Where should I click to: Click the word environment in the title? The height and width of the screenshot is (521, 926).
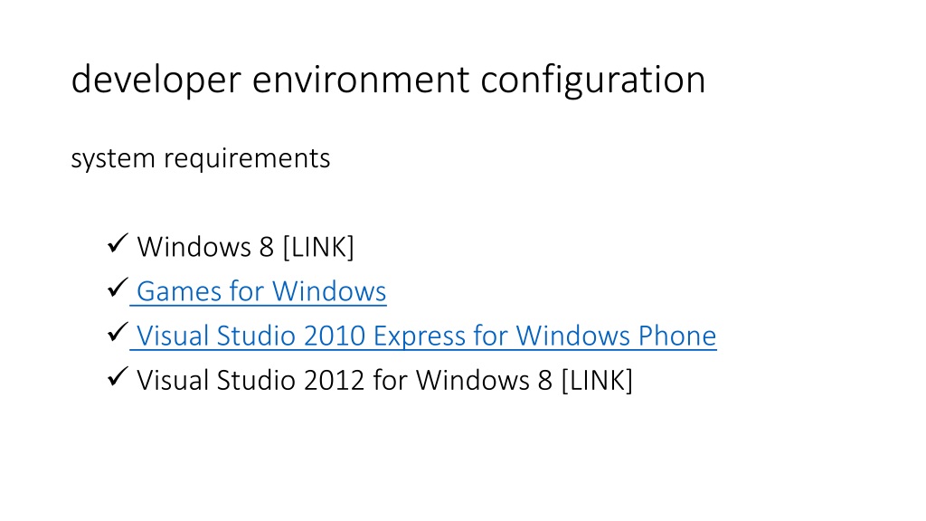[x=361, y=80]
